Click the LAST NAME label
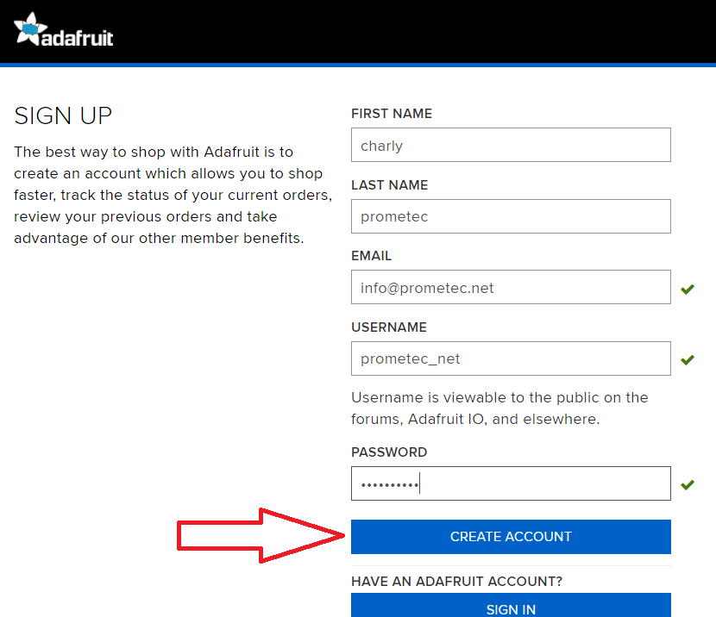The width and height of the screenshot is (716, 617). pyautogui.click(x=389, y=185)
